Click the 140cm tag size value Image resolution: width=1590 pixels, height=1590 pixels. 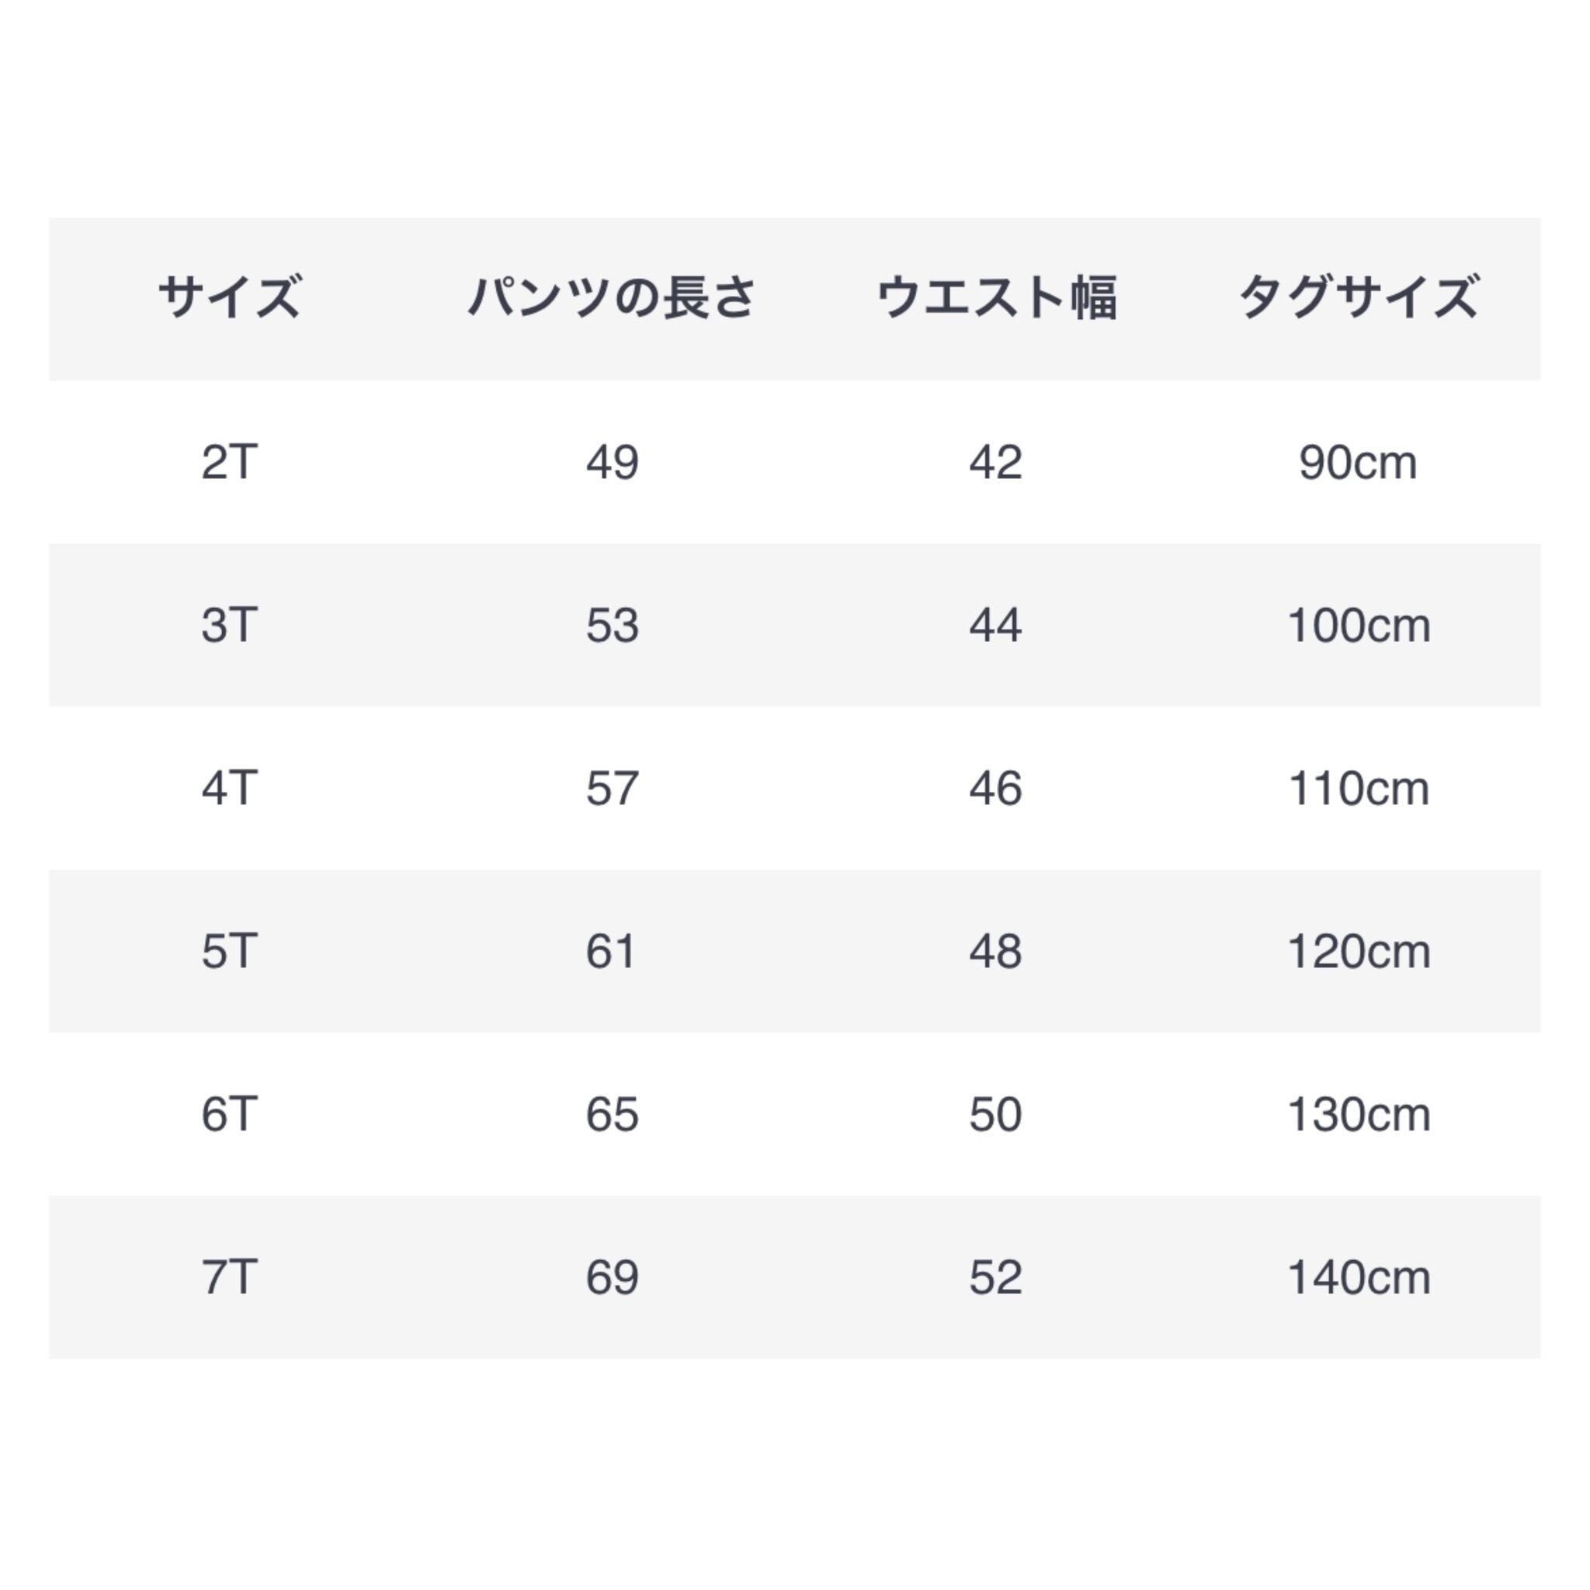[1358, 1276]
